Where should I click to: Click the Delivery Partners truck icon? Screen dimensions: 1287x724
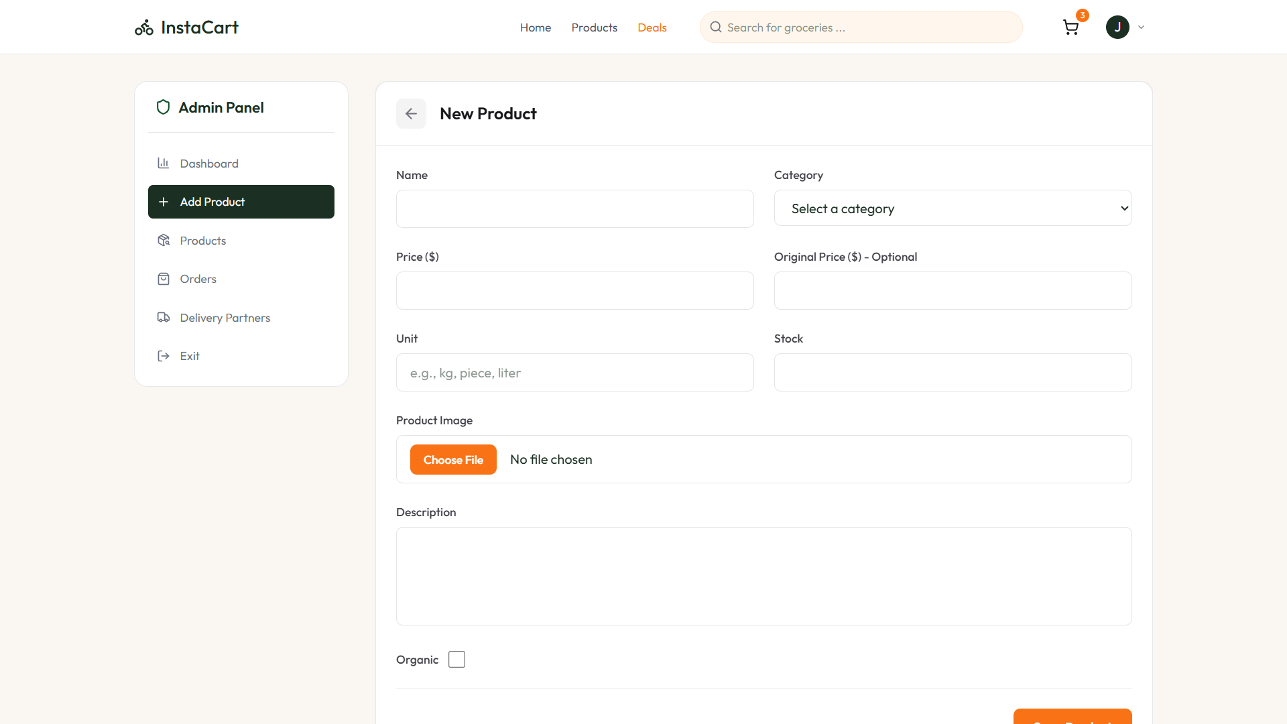point(163,317)
